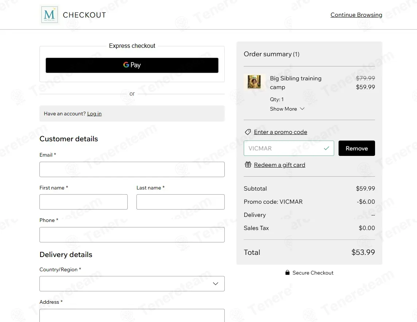This screenshot has height=322, width=417.
Task: Click the Log in link
Action: (x=94, y=114)
